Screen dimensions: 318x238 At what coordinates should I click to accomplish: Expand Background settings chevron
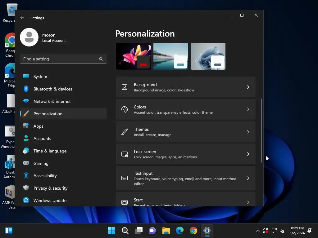click(x=248, y=87)
